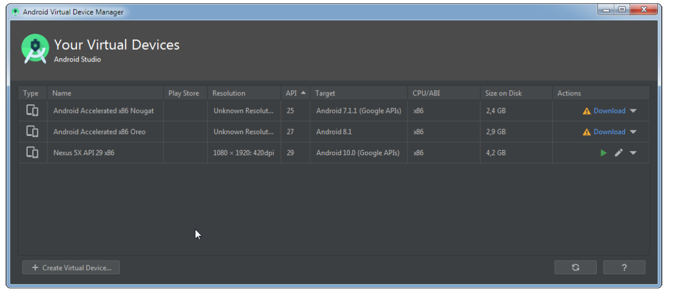Click warning icon in Nougat row
This screenshot has height=294, width=673.
pyautogui.click(x=587, y=111)
